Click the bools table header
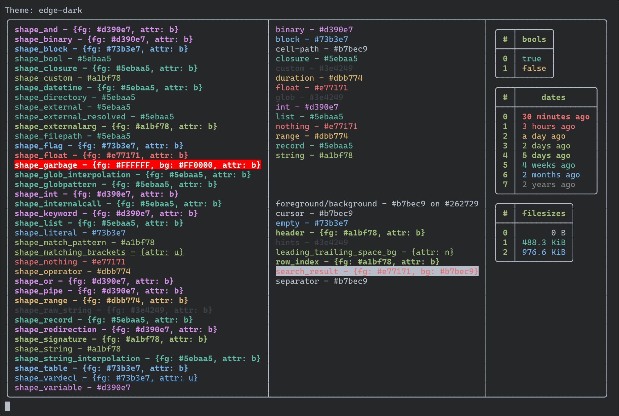 [534, 39]
